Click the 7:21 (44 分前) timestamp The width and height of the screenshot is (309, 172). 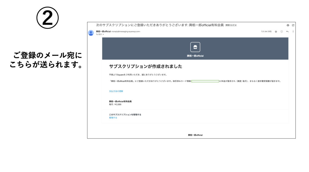266,32
